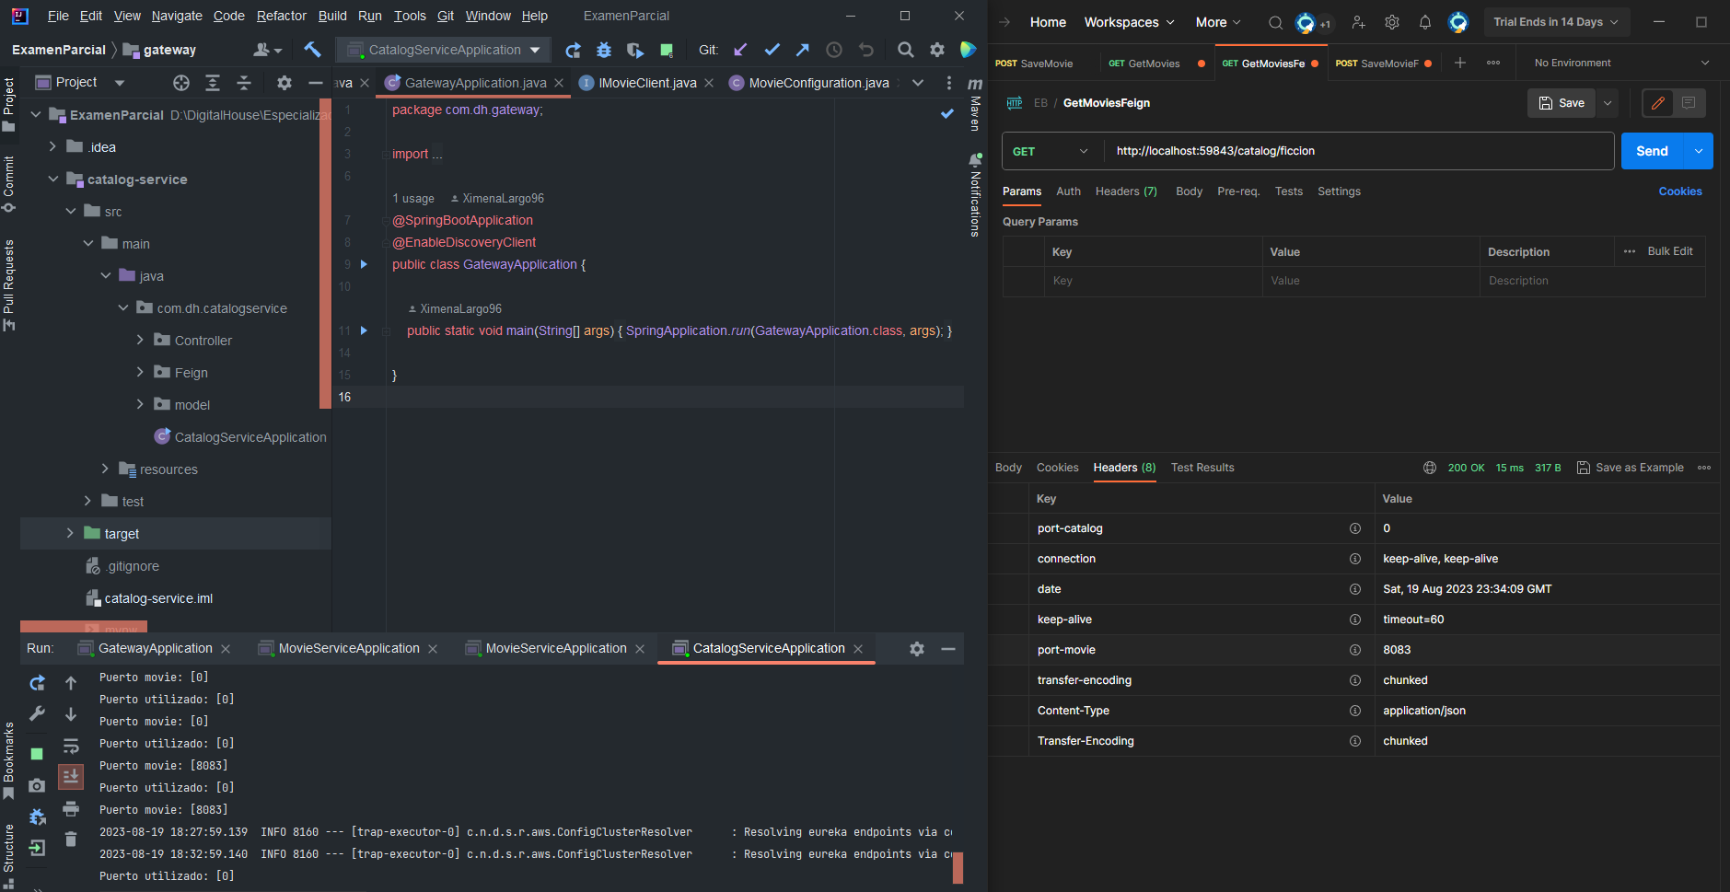Image resolution: width=1730 pixels, height=892 pixels.
Task: Click the request URL input field
Action: point(1359,151)
